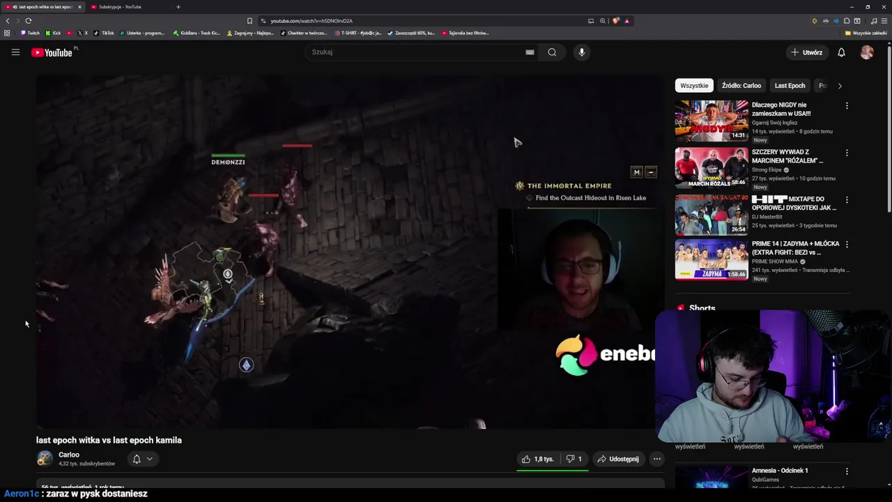
Task: Open YouTube notifications bell
Action: pyautogui.click(x=841, y=52)
